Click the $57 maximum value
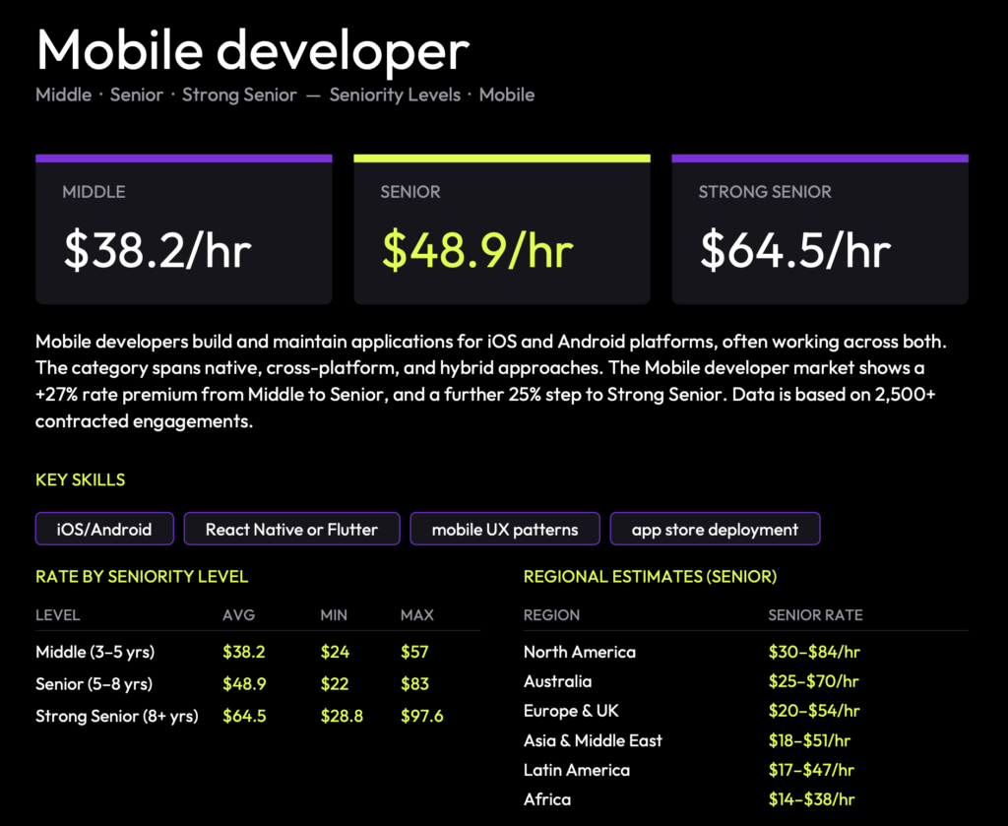Image resolution: width=1008 pixels, height=826 pixels. (x=414, y=652)
